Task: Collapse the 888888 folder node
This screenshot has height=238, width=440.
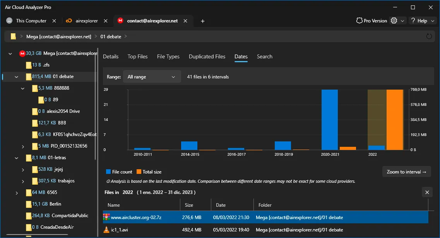Action: (22, 88)
